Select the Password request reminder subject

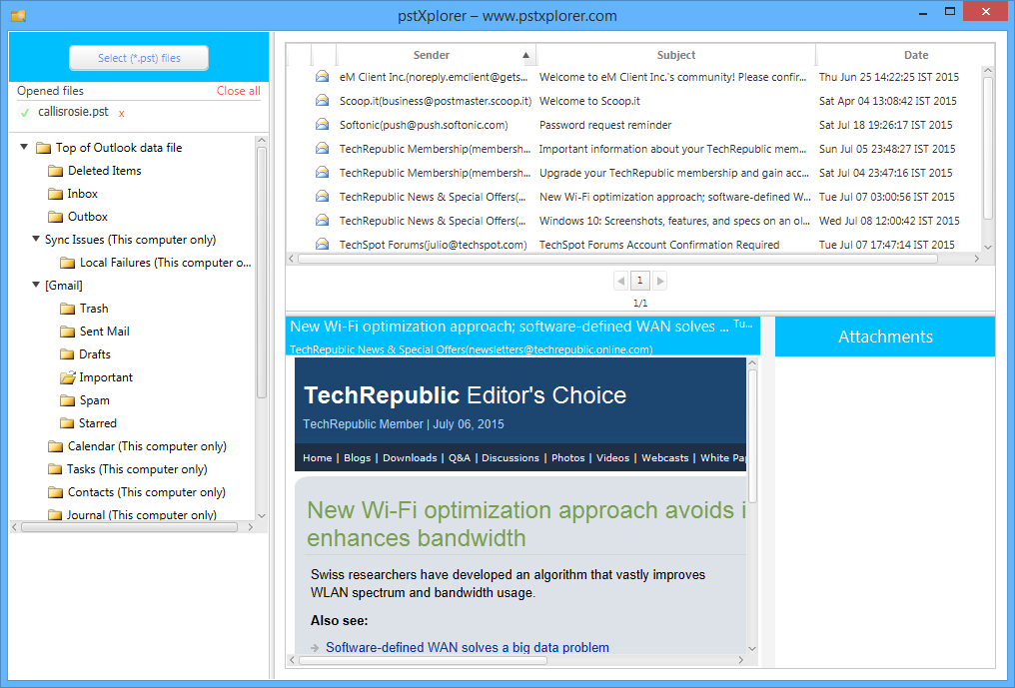point(605,124)
